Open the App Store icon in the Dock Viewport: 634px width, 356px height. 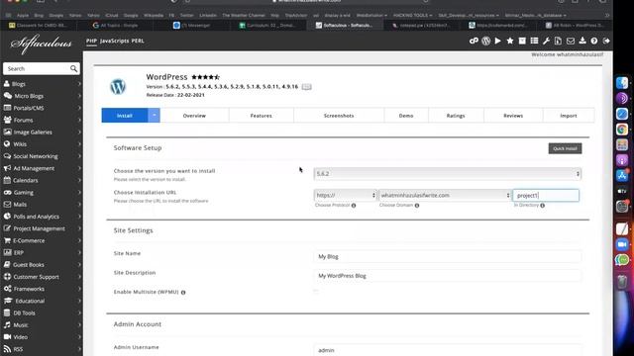tap(622, 175)
